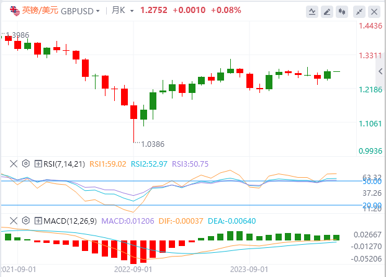Click the RSI2:52.97 value
This screenshot has height=277, width=386.
(149, 164)
